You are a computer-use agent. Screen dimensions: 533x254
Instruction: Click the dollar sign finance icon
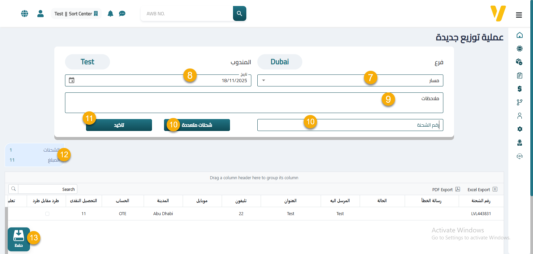(x=519, y=89)
